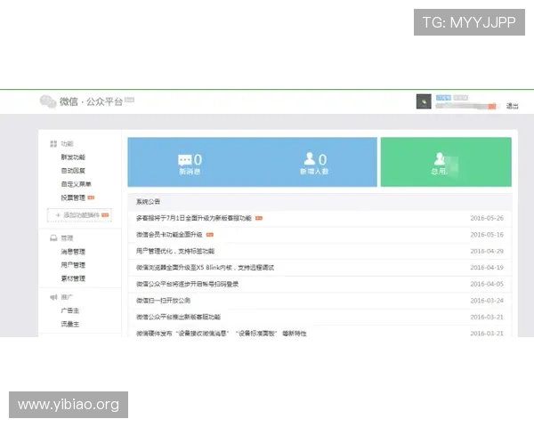Click the date 2016-04-05
This screenshot has height=427, width=534.
(x=487, y=284)
